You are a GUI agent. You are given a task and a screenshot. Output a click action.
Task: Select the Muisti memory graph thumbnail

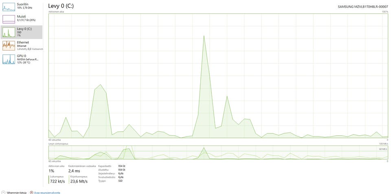pyautogui.click(x=9, y=19)
